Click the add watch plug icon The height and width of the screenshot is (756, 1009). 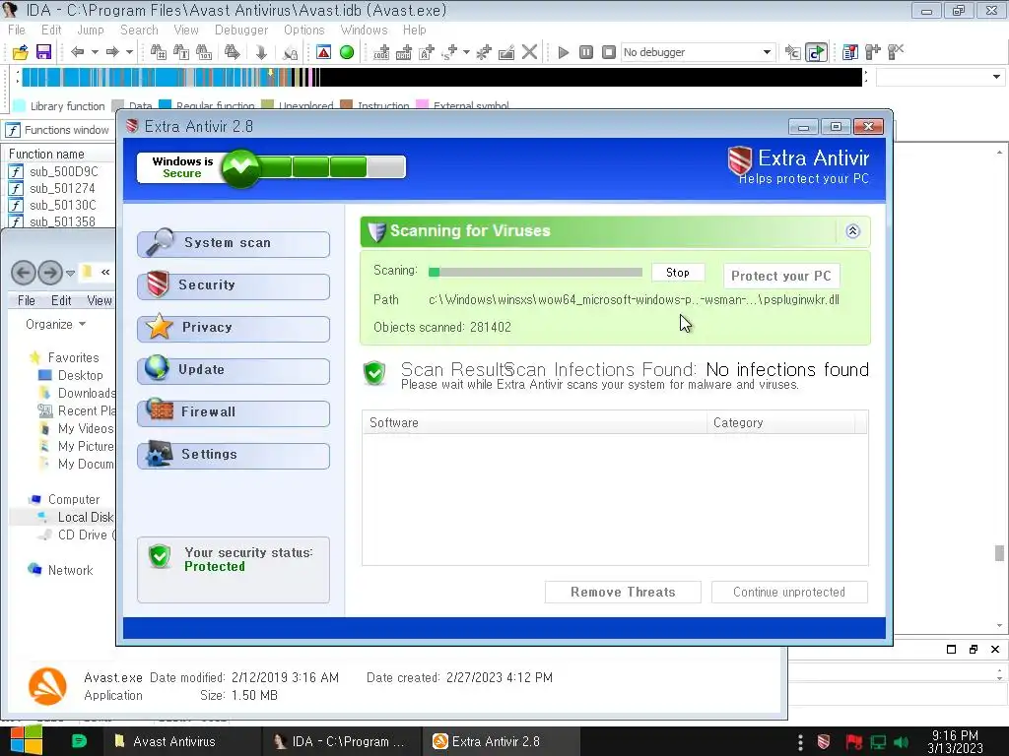pos(873,52)
